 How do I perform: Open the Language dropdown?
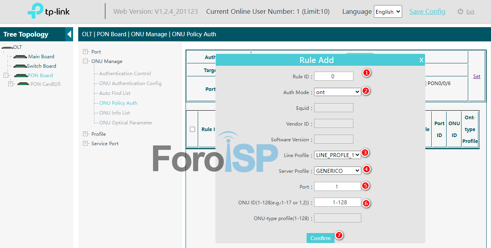[x=388, y=12]
